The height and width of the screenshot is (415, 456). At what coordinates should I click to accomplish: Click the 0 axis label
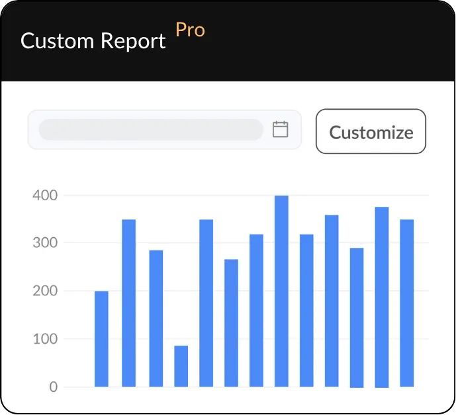(x=53, y=387)
